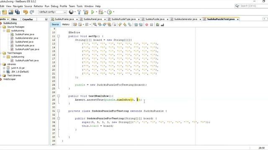
Task: Click the Open Project toolbar icon
Action: click(x=11, y=12)
